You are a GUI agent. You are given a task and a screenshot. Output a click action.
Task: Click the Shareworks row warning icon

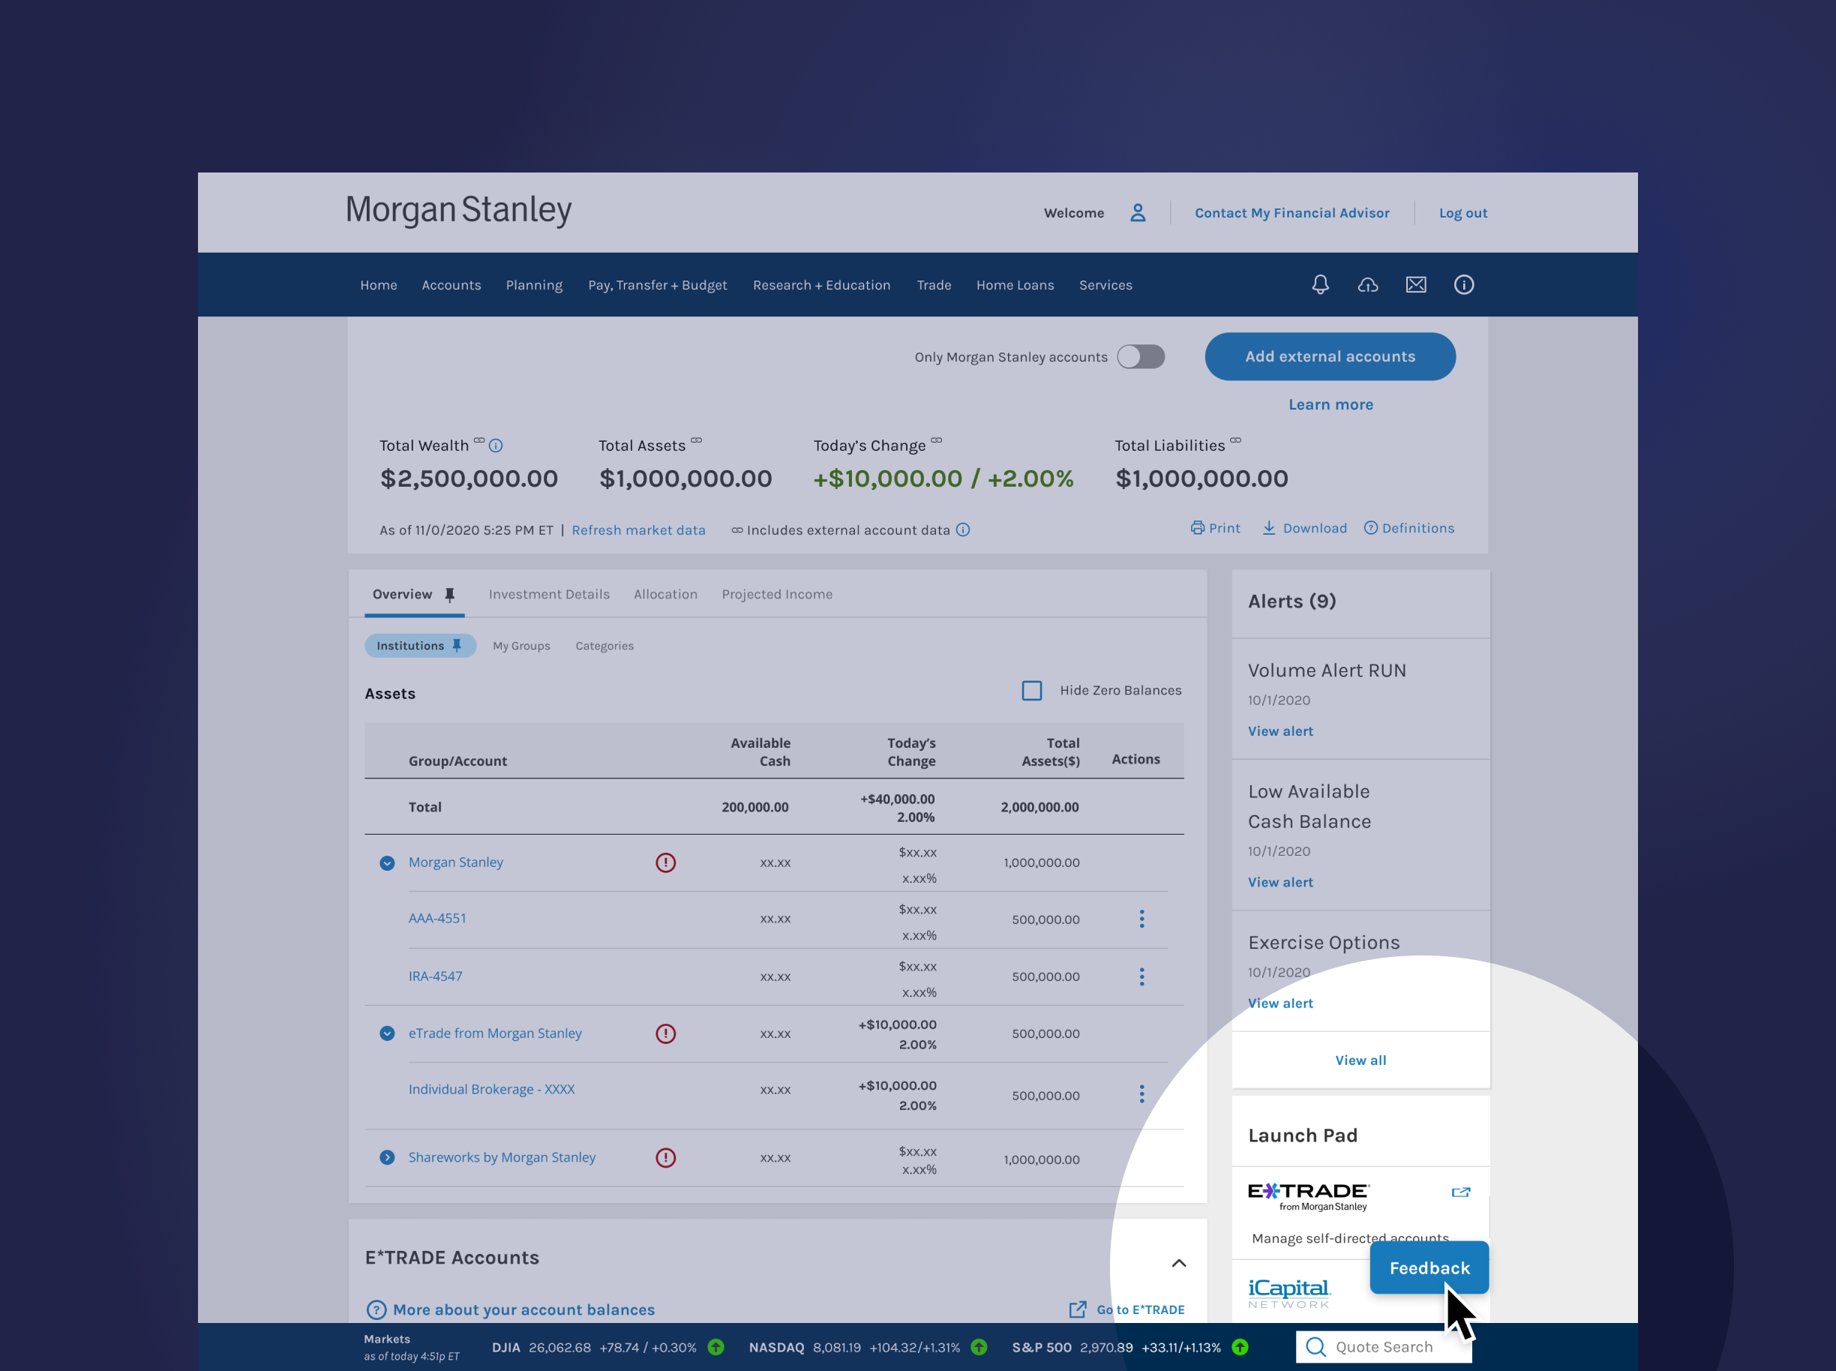tap(666, 1157)
